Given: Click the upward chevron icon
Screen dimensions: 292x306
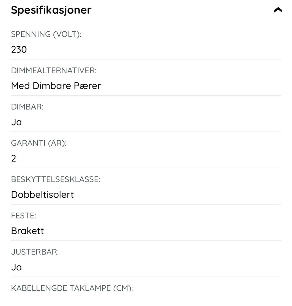Looking at the screenshot, I should click(x=277, y=9).
